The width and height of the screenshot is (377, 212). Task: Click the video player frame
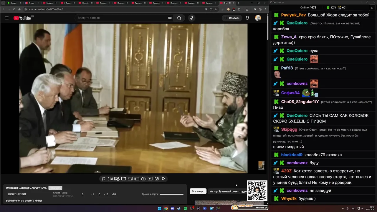[133, 98]
